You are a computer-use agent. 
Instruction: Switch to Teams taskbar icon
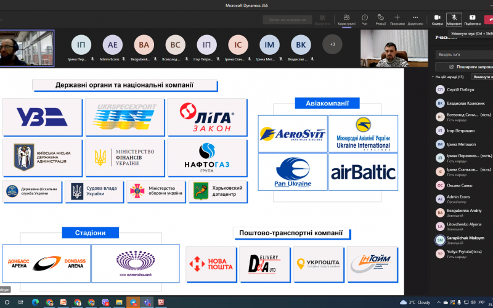(147, 302)
